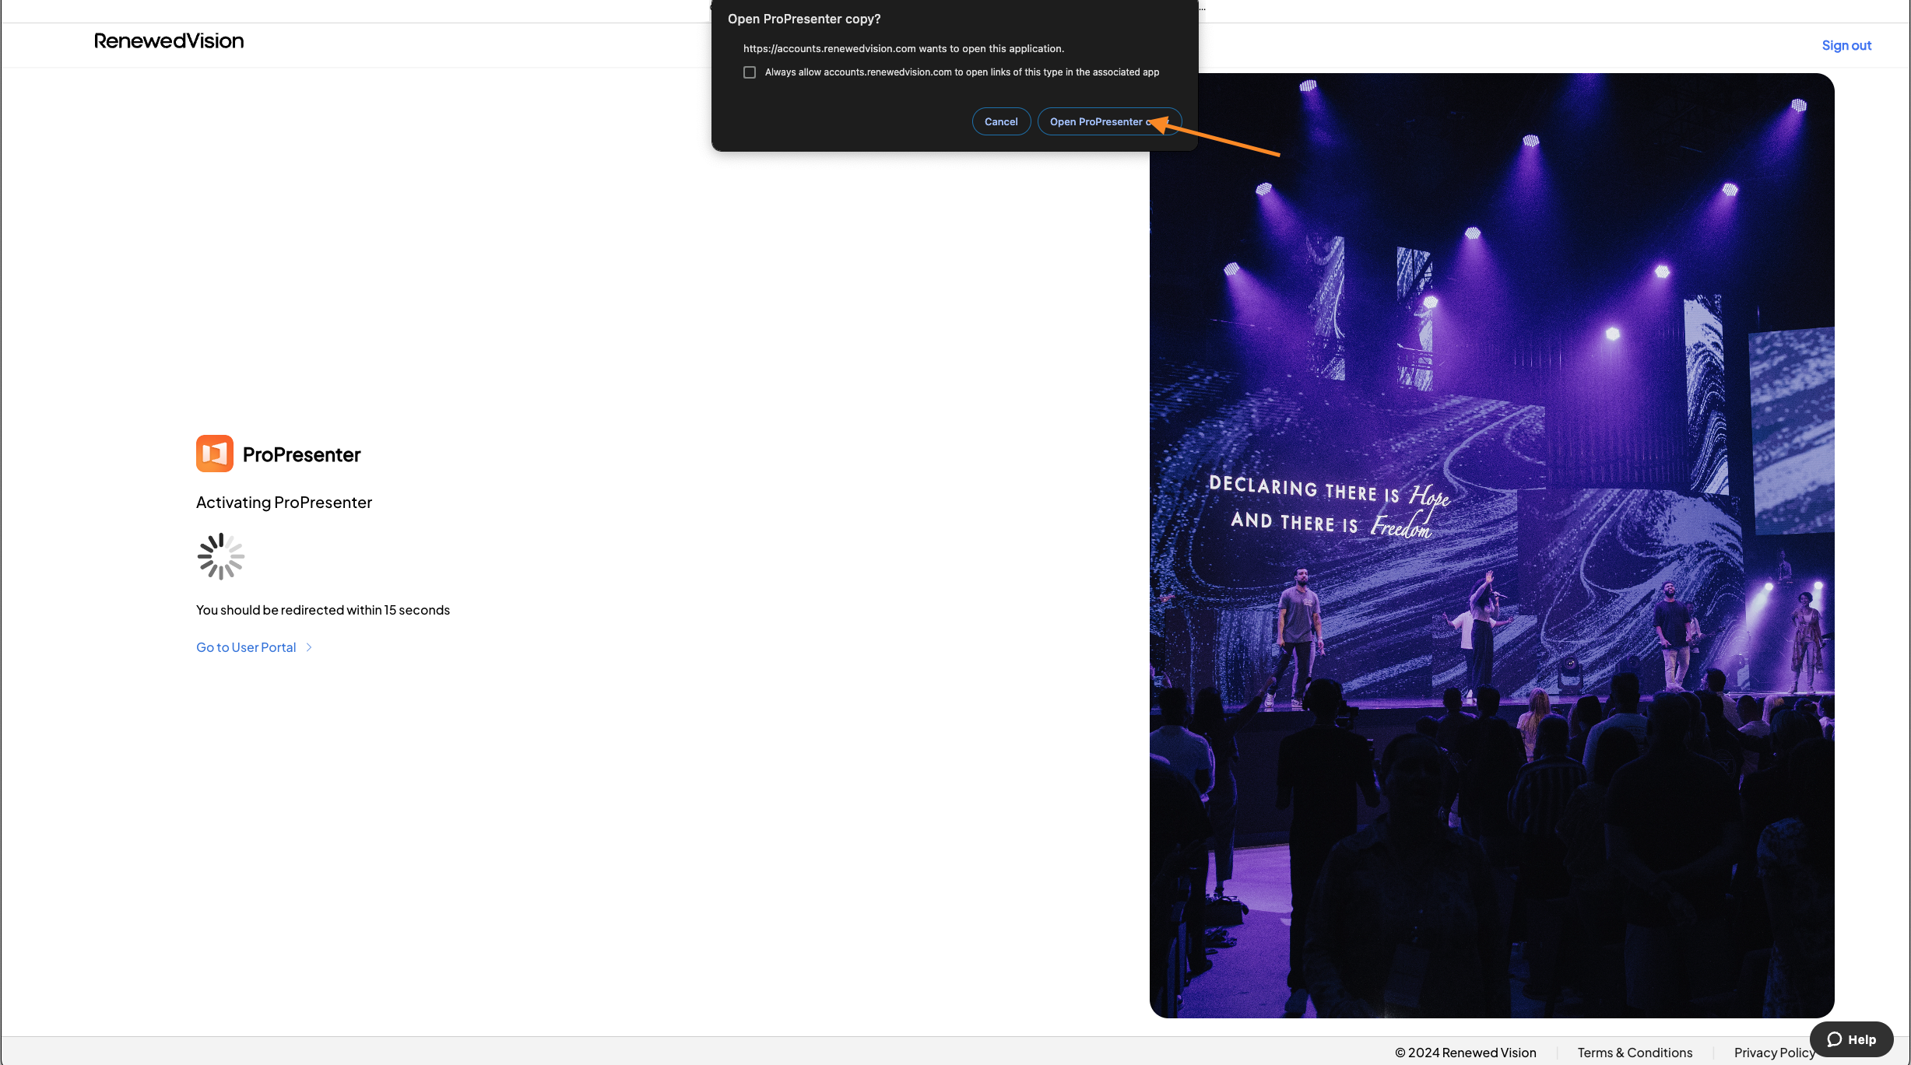Click the chevron beside Go to User Portal
Image resolution: width=1911 pixels, height=1065 pixels.
pyautogui.click(x=309, y=647)
